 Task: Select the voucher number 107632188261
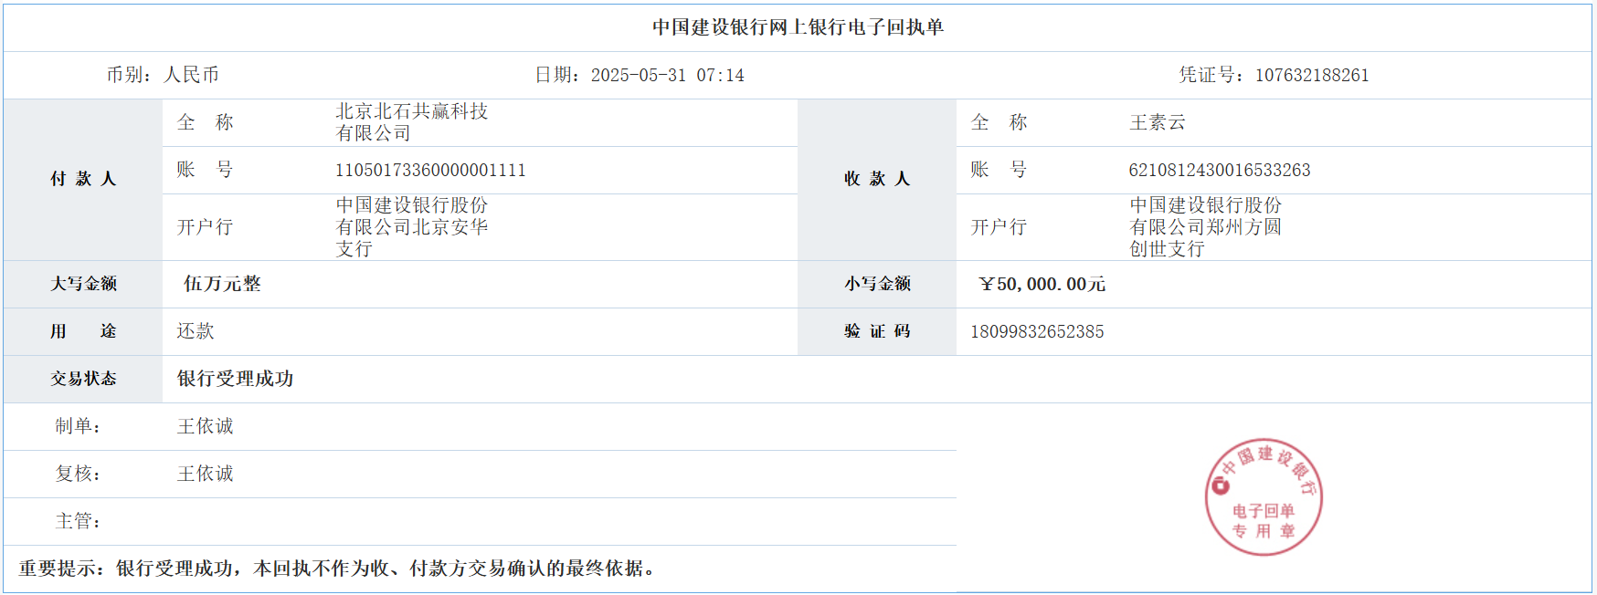point(1311,75)
